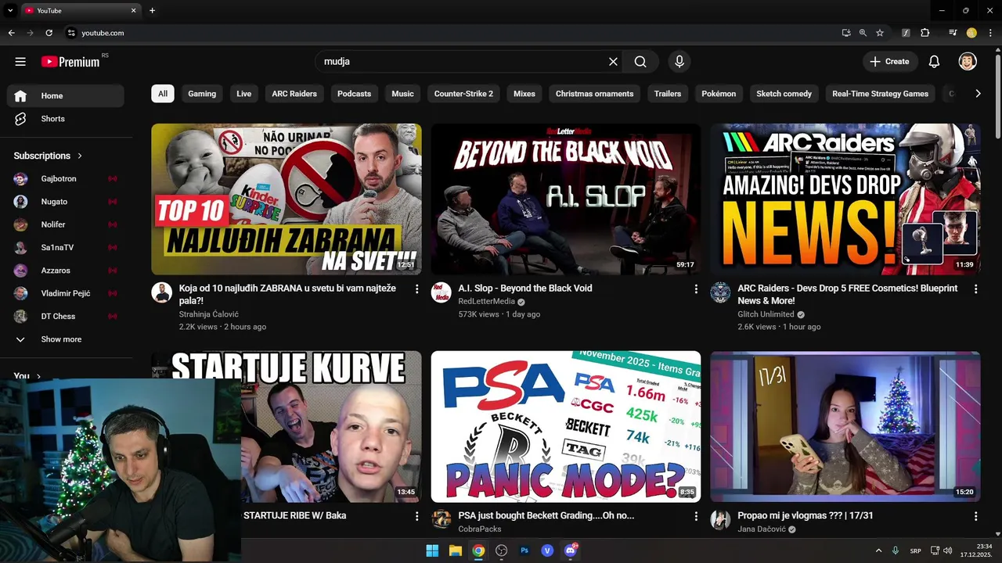Select the Live filter chip
This screenshot has width=1002, height=563.
[x=244, y=94]
